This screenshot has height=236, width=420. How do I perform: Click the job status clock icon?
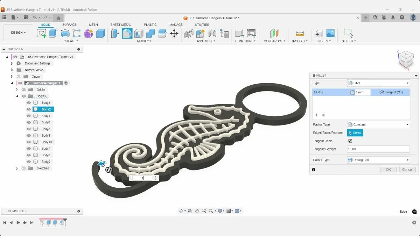[x=384, y=17]
